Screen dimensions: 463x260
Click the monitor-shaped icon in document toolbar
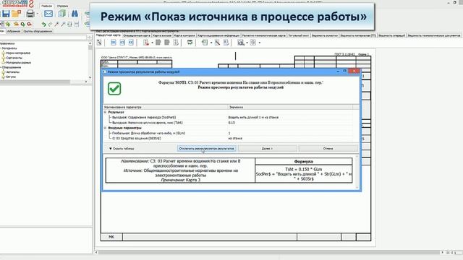tap(190, 43)
